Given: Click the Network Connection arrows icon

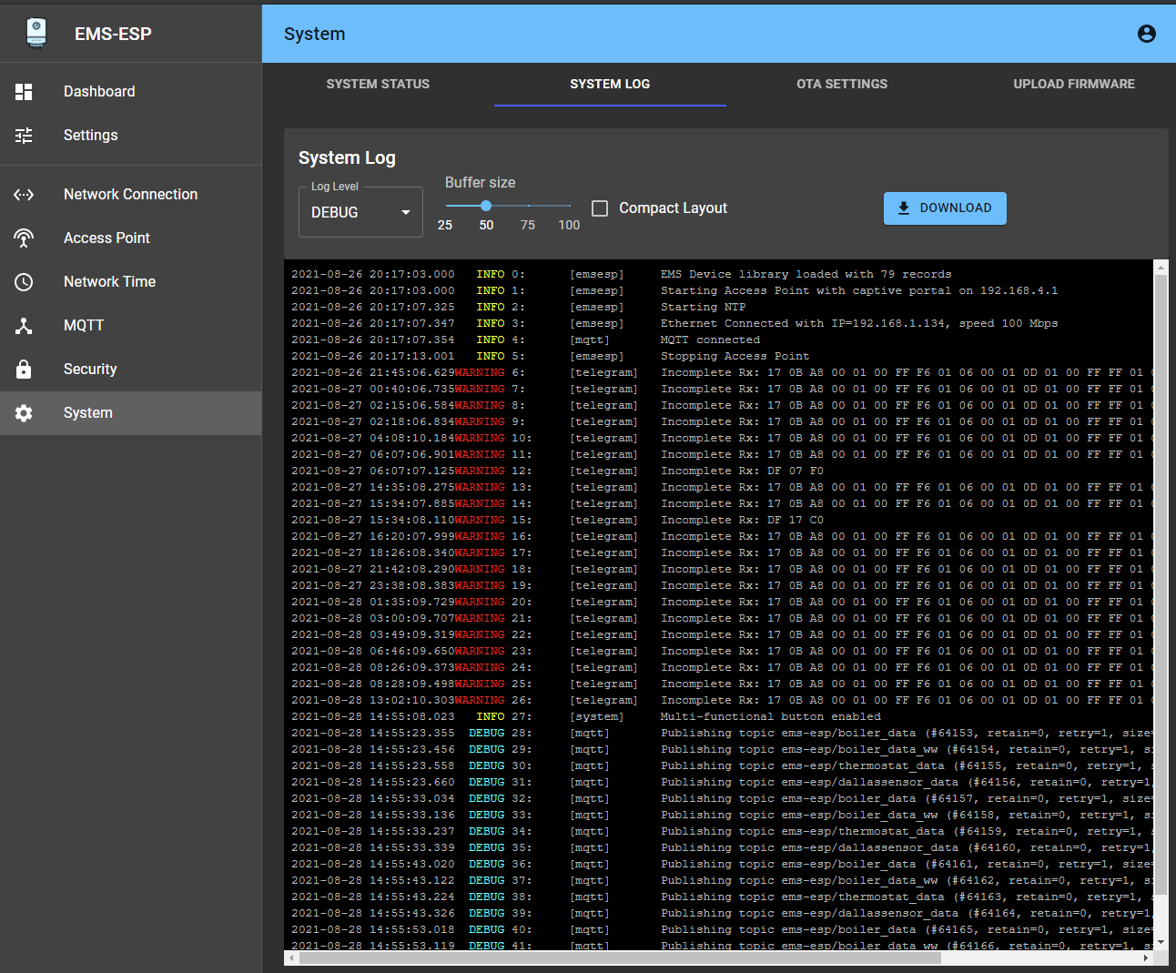Looking at the screenshot, I should point(24,195).
